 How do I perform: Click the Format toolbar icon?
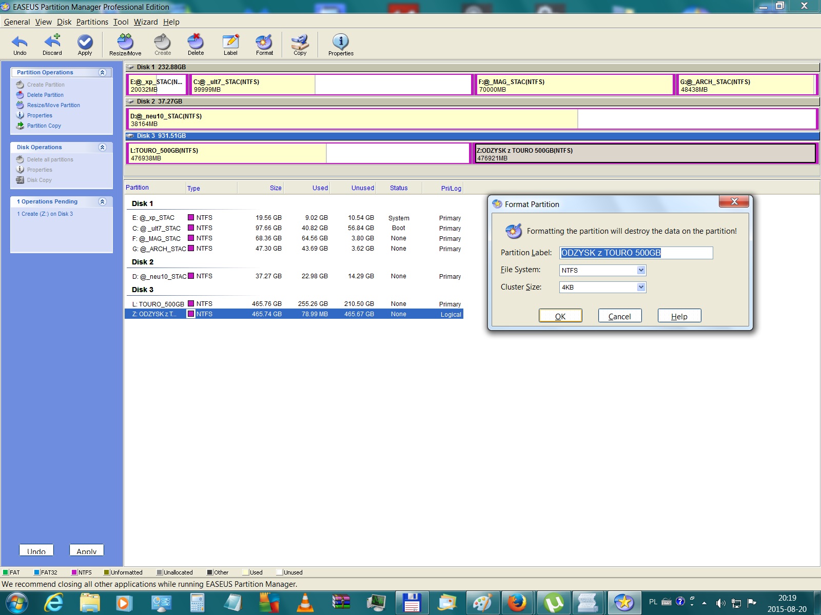coord(264,45)
